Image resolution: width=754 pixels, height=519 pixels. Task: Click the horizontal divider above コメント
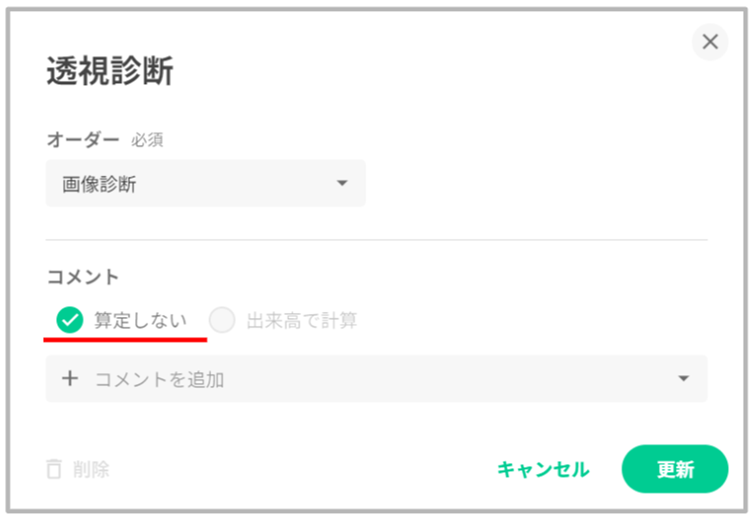point(376,240)
